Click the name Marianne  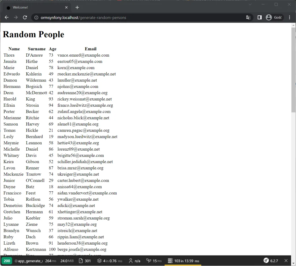[12, 118]
